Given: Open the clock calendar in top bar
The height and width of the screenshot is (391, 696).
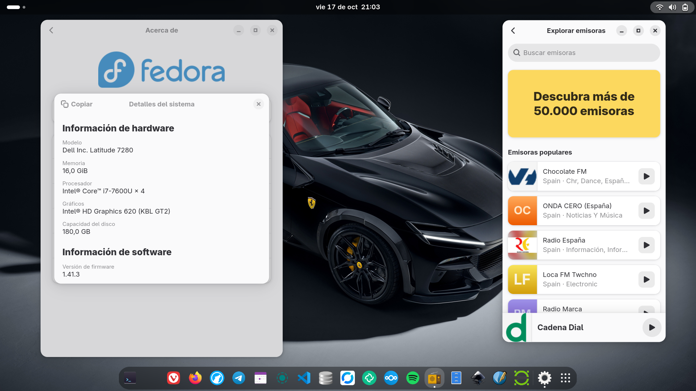Looking at the screenshot, I should click(348, 7).
